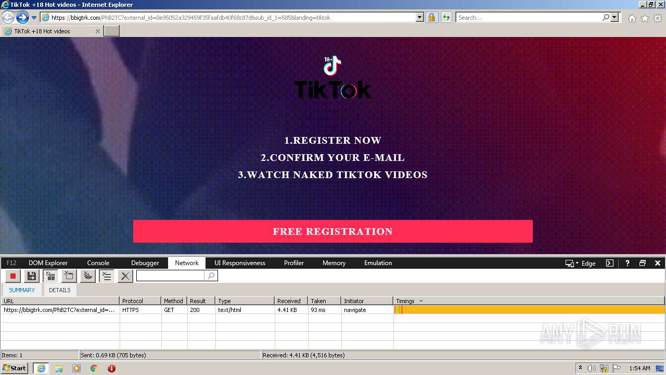Select the Network tab
The width and height of the screenshot is (666, 375).
point(187,263)
